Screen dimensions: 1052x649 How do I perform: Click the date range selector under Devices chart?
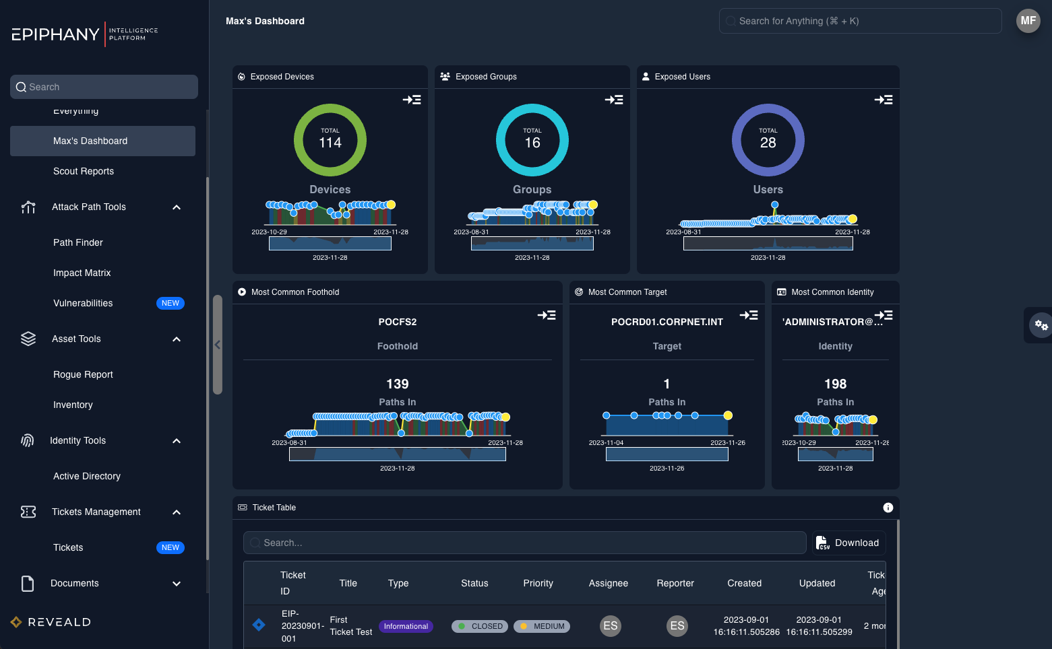click(x=330, y=243)
